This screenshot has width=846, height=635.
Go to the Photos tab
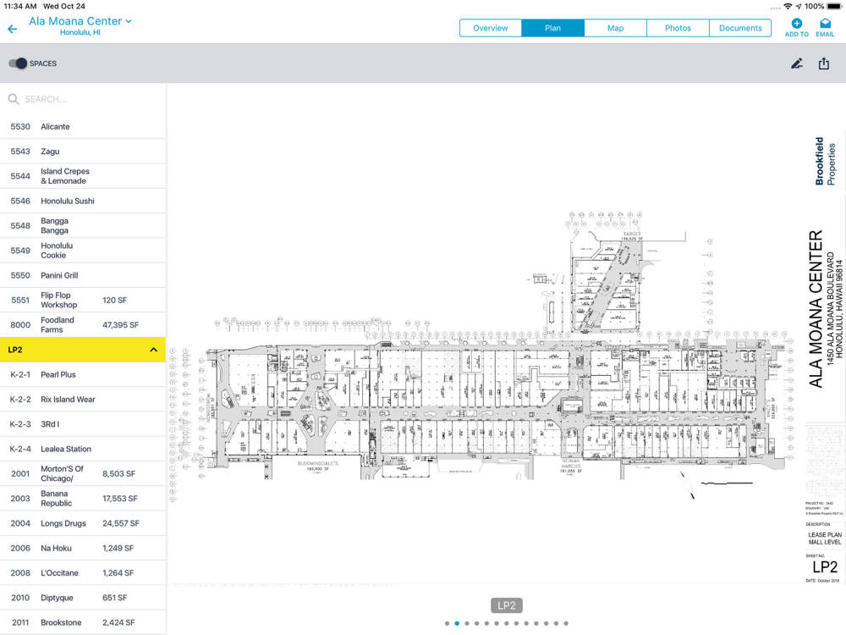[x=678, y=28]
